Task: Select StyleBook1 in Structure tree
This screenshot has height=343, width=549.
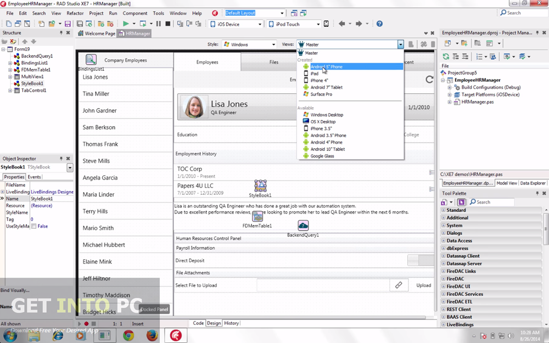Action: pos(32,83)
